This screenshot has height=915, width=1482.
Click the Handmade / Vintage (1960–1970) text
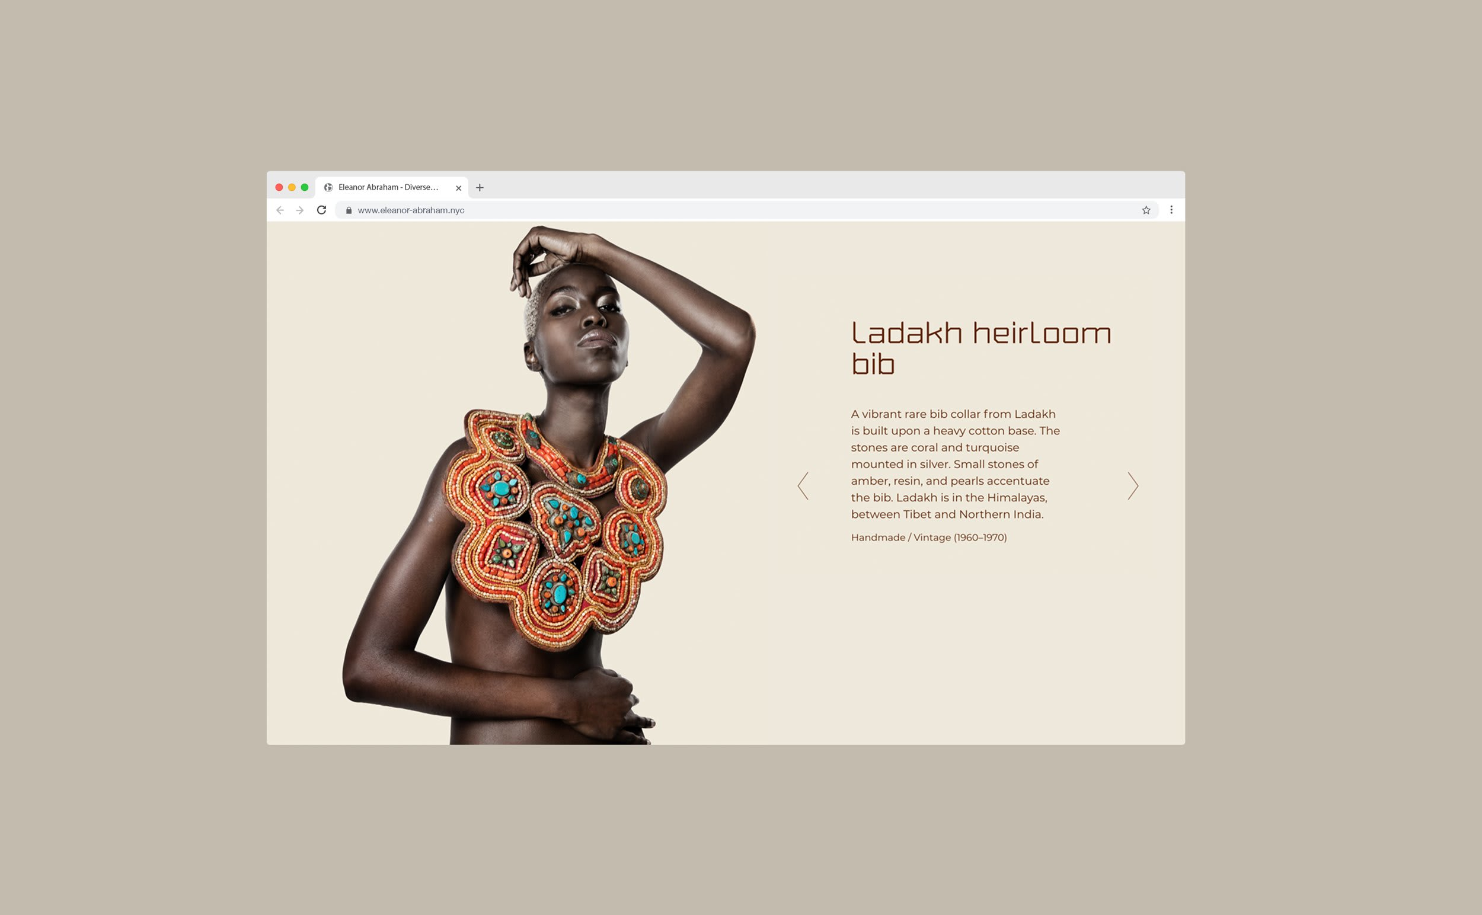929,538
